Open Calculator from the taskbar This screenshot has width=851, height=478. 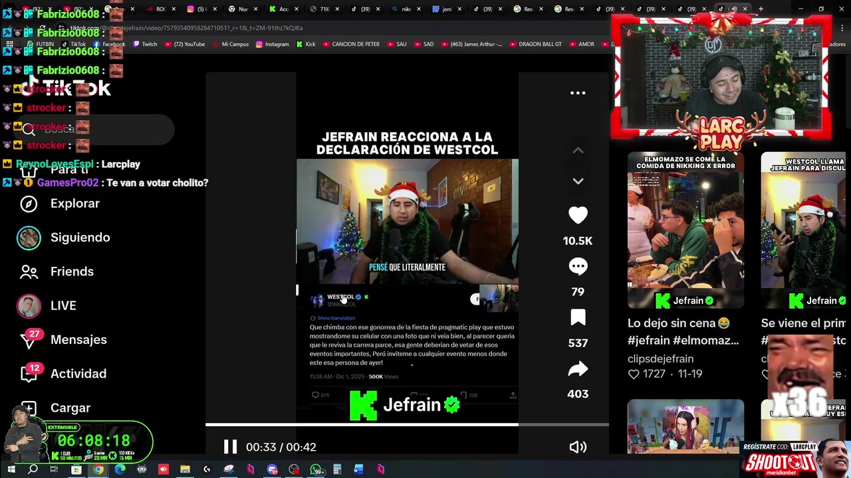coord(337,470)
